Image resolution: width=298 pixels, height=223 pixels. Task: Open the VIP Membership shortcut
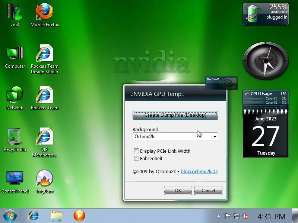44,142
